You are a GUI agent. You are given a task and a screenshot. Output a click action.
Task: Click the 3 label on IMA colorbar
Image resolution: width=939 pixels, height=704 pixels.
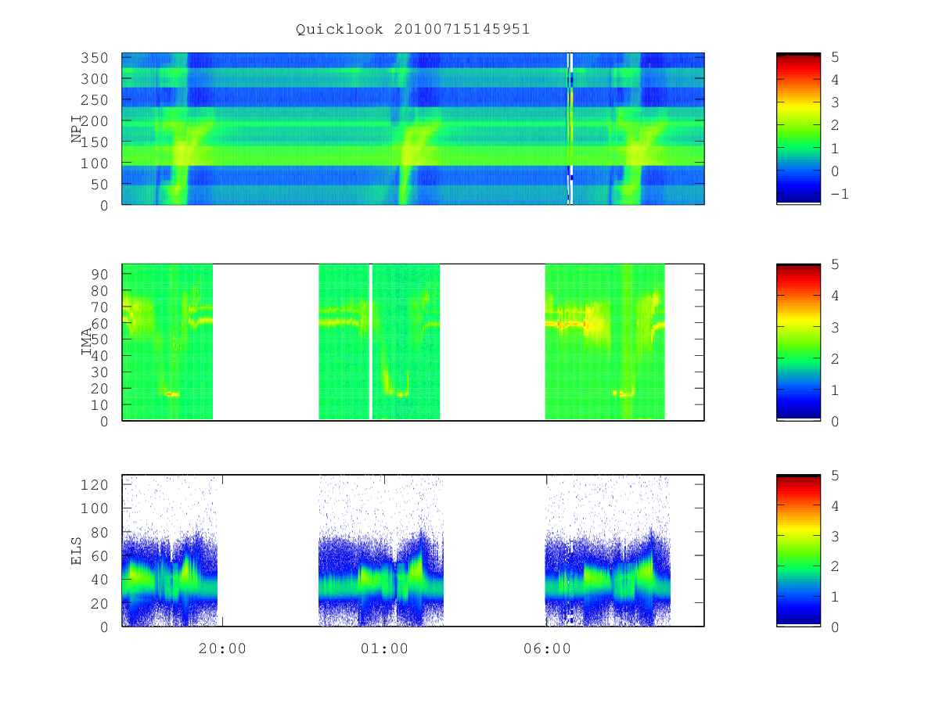(x=835, y=327)
